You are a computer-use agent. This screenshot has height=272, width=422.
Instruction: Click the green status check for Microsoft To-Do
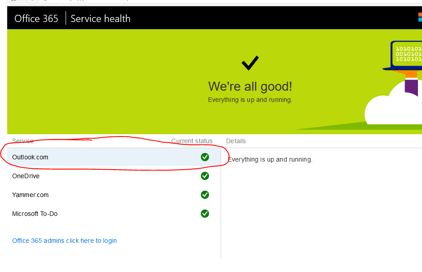pos(205,214)
